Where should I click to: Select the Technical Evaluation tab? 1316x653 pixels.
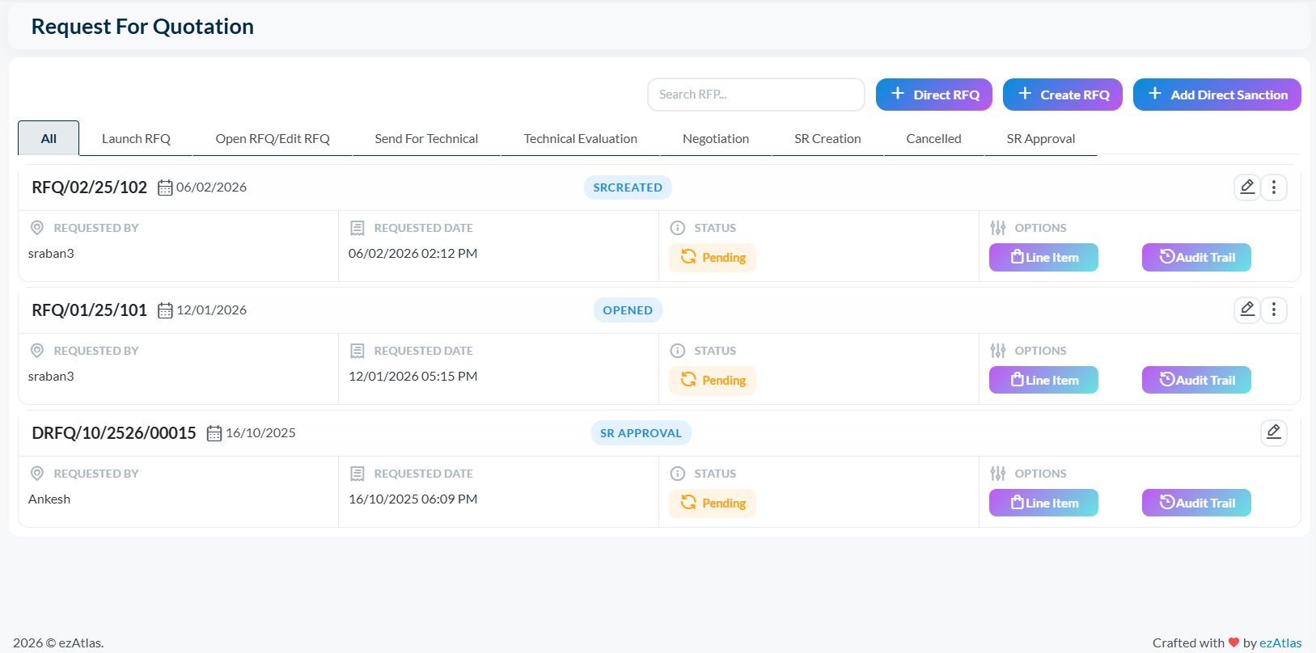[x=580, y=139]
